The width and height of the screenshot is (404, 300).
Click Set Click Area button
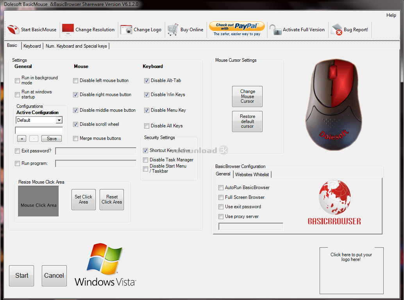(84, 200)
